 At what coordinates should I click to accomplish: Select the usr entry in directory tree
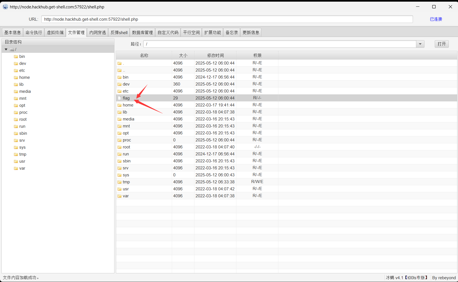[22, 161]
